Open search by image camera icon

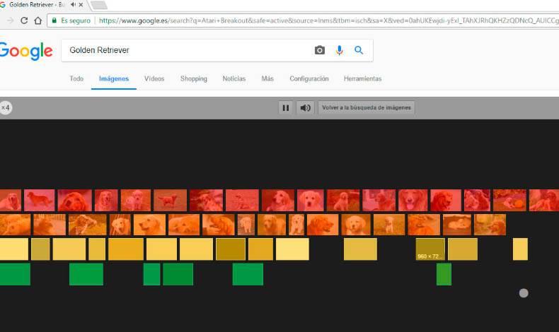pos(319,50)
